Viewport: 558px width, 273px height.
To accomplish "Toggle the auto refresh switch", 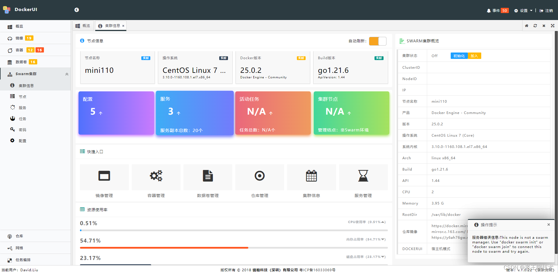I will tap(377, 41).
